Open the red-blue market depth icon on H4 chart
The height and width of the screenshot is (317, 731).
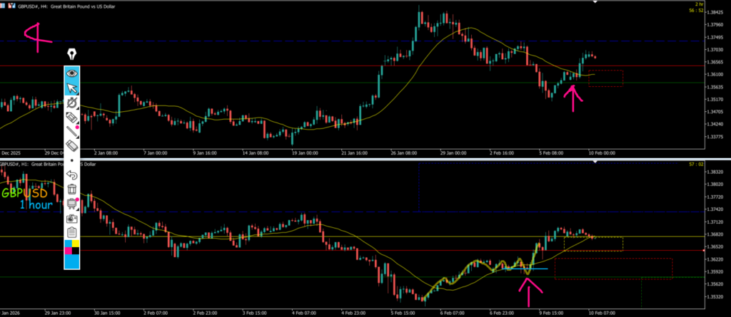(x=11, y=4)
